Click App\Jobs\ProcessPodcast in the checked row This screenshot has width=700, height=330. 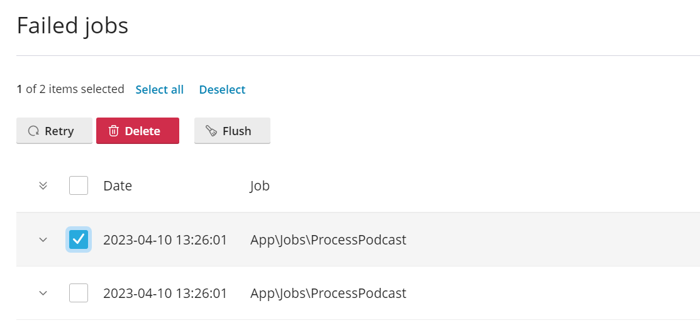(328, 240)
